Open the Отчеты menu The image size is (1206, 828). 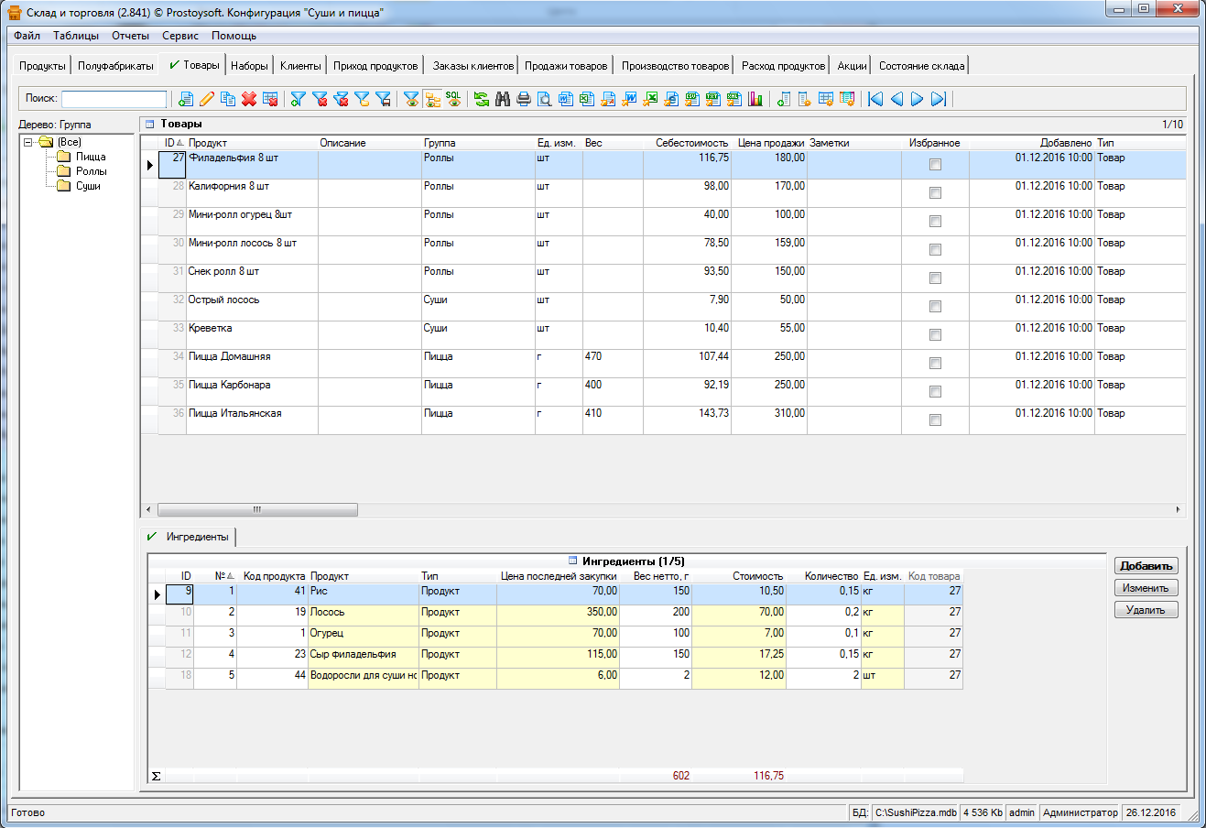(130, 36)
